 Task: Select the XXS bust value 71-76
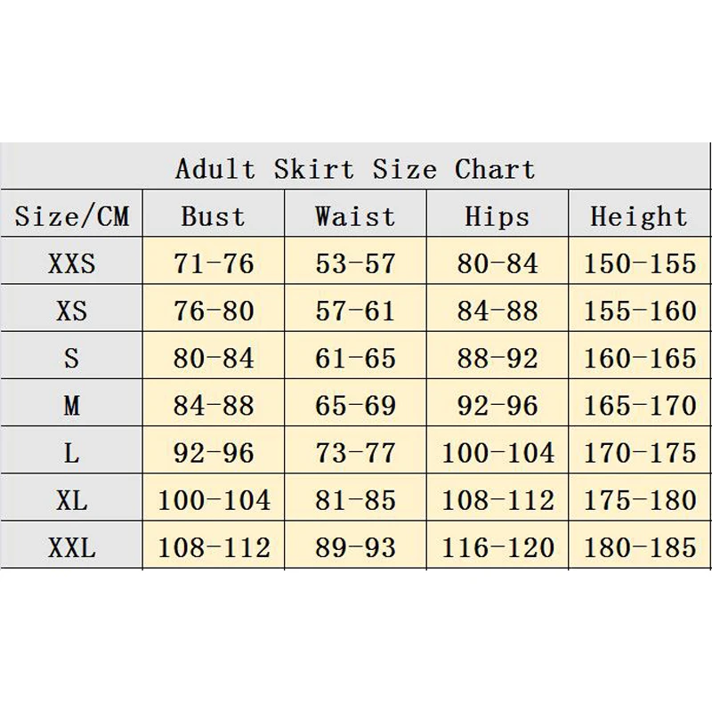pos(214,263)
